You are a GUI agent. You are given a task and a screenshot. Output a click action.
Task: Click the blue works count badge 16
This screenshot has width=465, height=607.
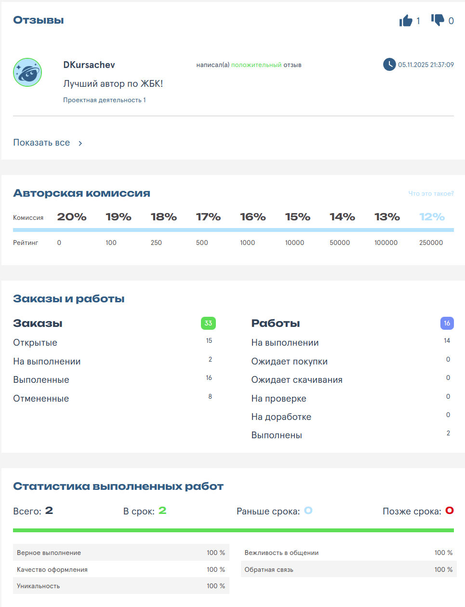point(447,323)
